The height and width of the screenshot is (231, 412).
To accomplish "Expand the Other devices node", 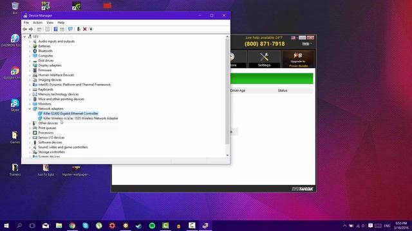I will click(x=30, y=123).
